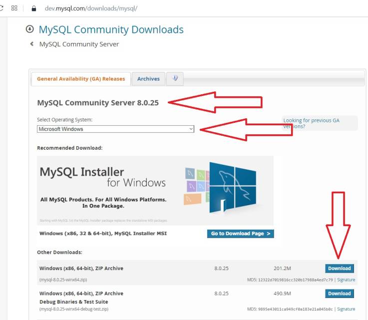Open Signature link for winx64-debug-test.zip
Viewport: 368px width, 320px height.
[346, 309]
